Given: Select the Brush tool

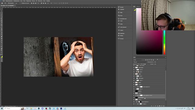Looking at the screenshot, I should pos(2,27).
